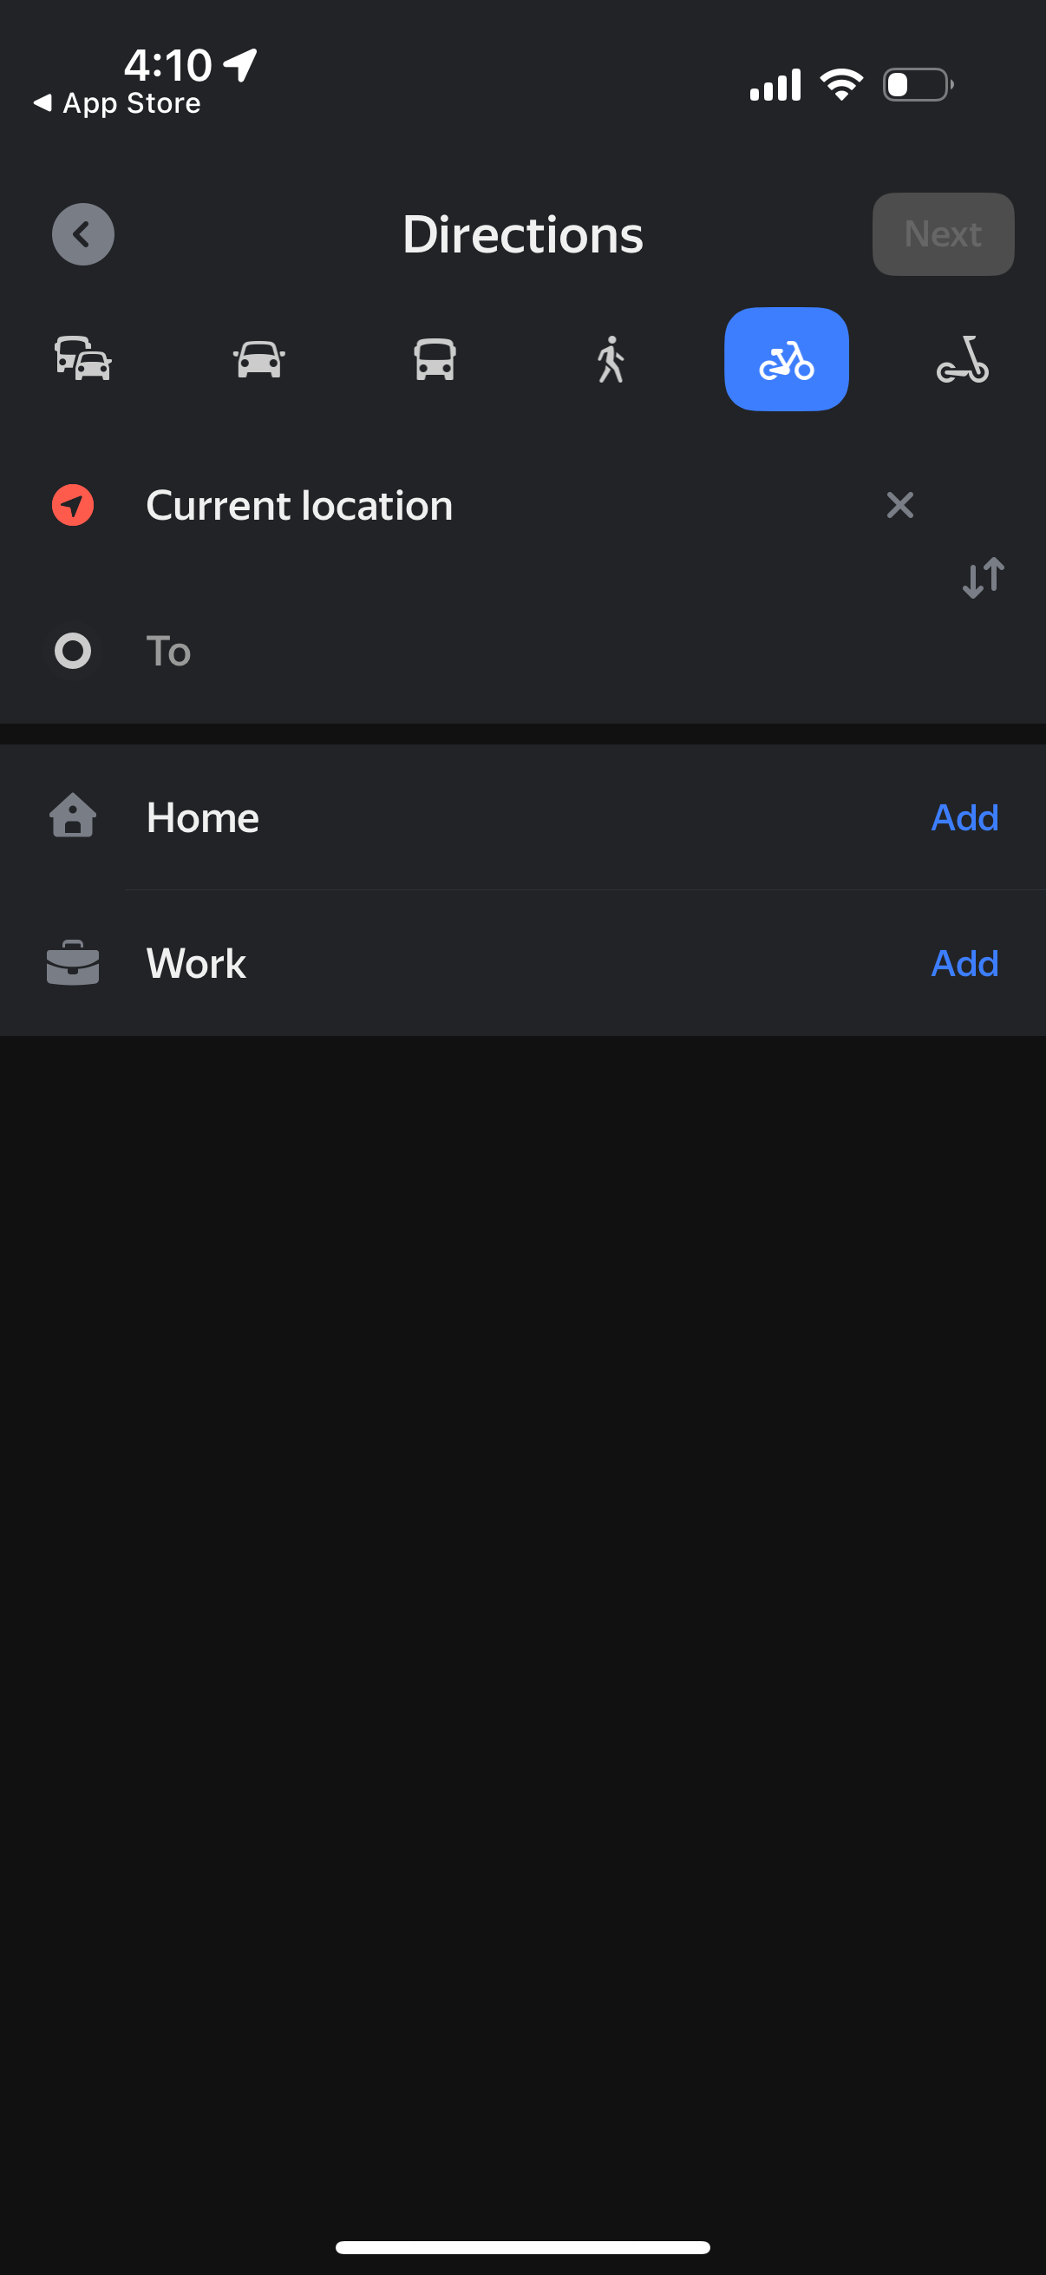This screenshot has height=2275, width=1046.
Task: Click the Home house icon
Action: pos(72,817)
